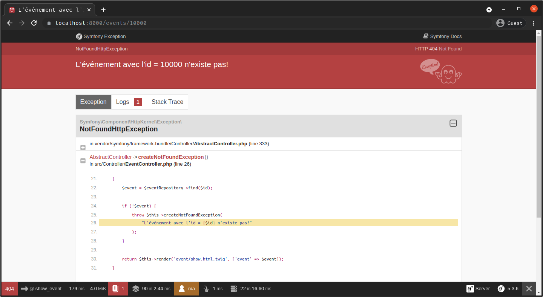Viewport: 543px width, 297px height.
Task: Expand the AbstractController.php line 333 trace
Action: point(83,148)
